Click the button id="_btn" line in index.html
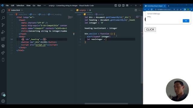 [39, 42]
